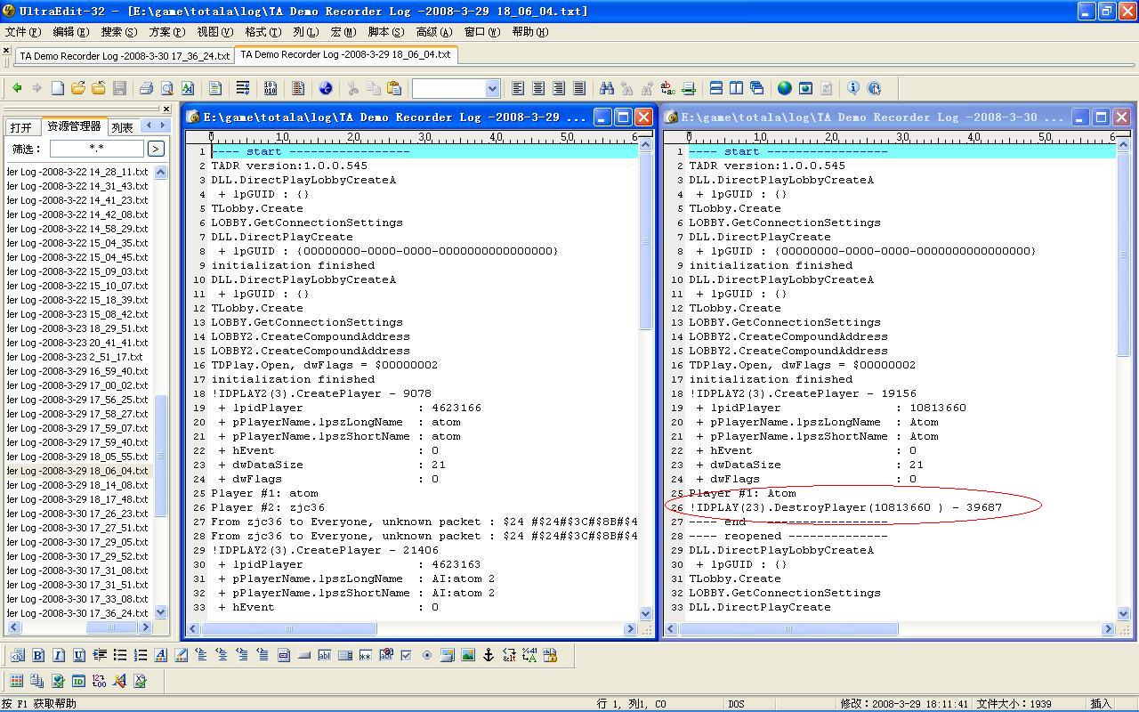Select the 打开 tab in file panel
The image size is (1139, 712).
coord(21,127)
